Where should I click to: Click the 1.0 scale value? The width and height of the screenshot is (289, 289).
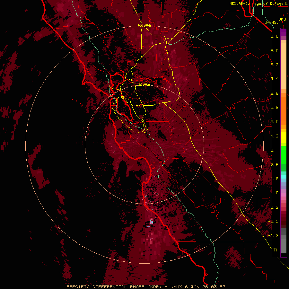click(275, 193)
